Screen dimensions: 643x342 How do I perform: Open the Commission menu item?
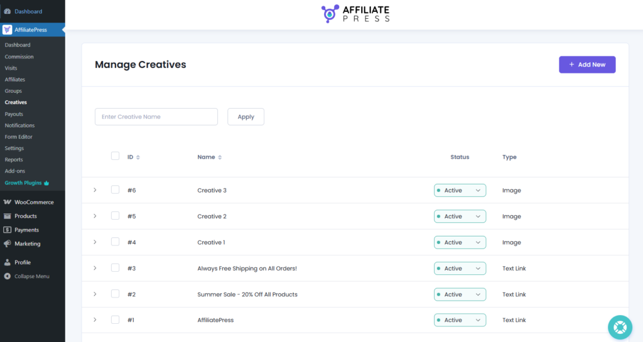19,56
